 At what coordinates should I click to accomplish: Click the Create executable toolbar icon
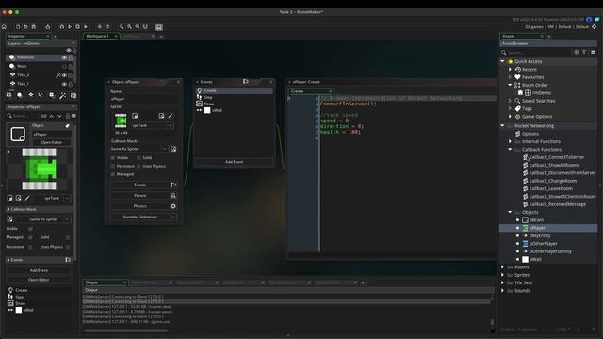(48, 27)
